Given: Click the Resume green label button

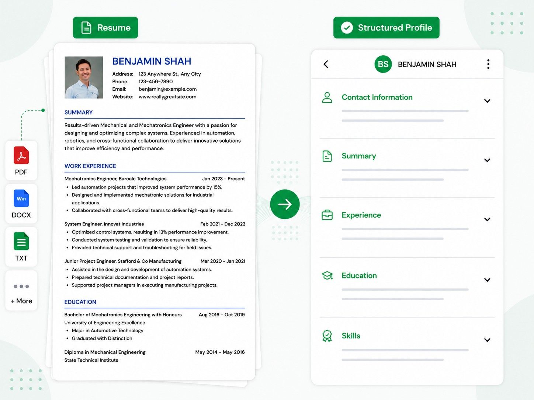Looking at the screenshot, I should 105,28.
